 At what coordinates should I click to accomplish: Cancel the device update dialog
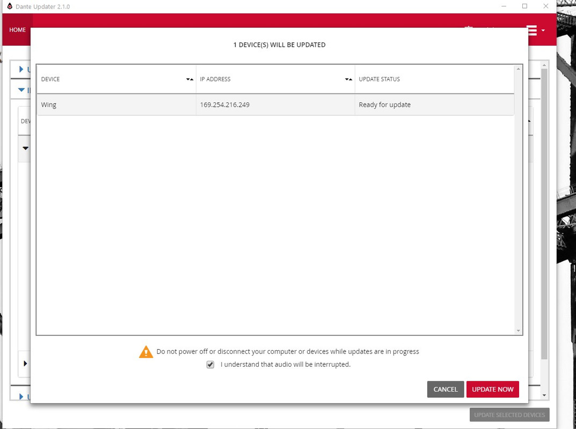(445, 389)
